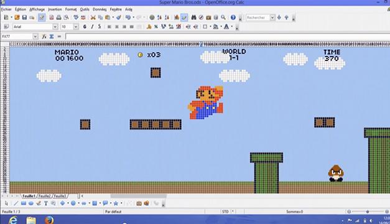
Task: Click the Function equals sign icon
Action: [x=59, y=37]
